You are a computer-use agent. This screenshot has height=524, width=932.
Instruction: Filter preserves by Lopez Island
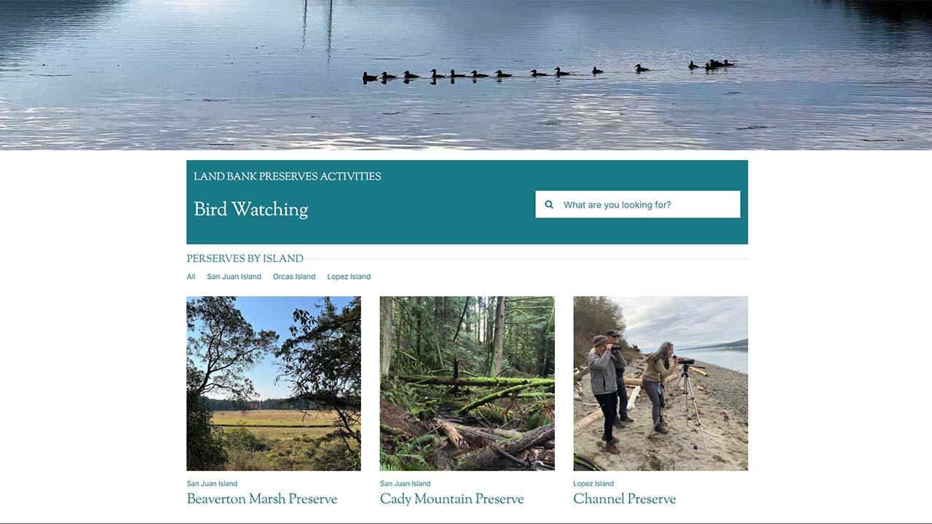pyautogui.click(x=349, y=277)
